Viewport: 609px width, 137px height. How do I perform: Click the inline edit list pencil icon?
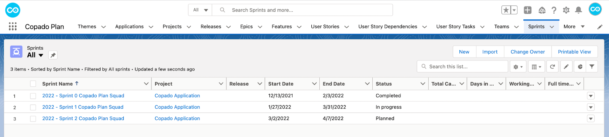(566, 67)
